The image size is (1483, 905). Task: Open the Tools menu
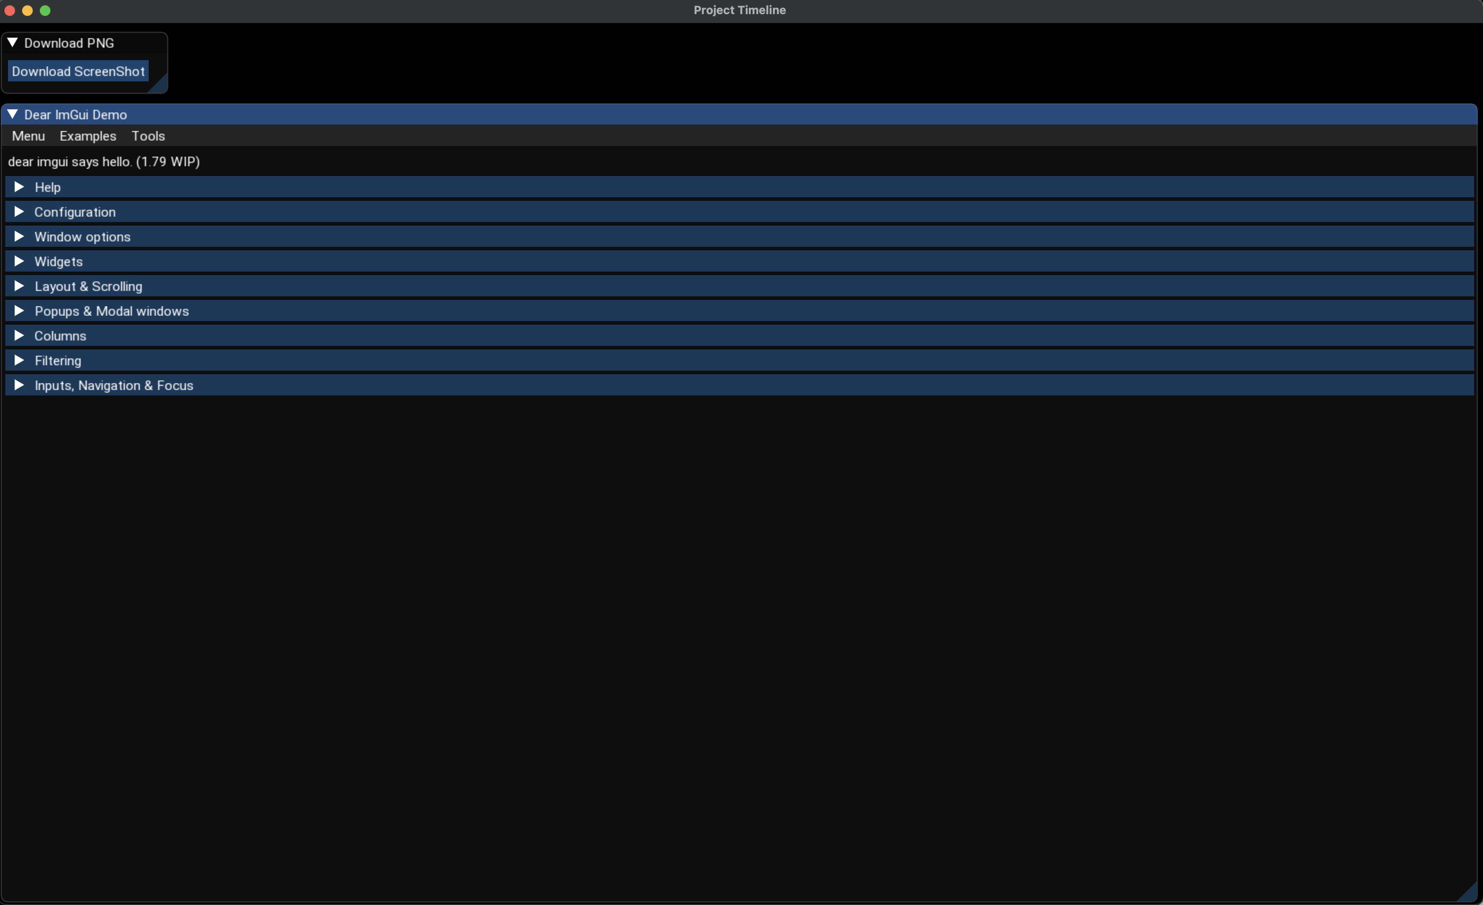(x=147, y=136)
